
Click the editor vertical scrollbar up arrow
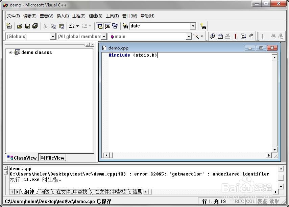(x=274, y=58)
